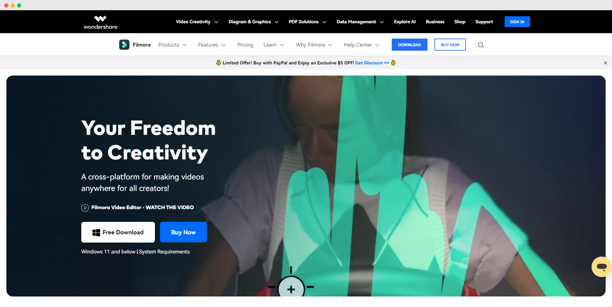This screenshot has width=612, height=307.
Task: Click the Filmora app logo icon
Action: coord(124,45)
